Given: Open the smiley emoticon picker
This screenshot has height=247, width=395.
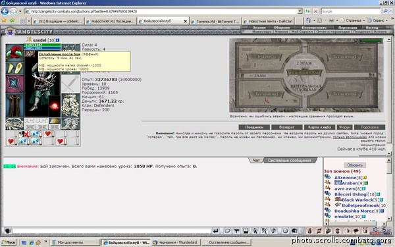Looking at the screenshot, I should tap(285, 231).
